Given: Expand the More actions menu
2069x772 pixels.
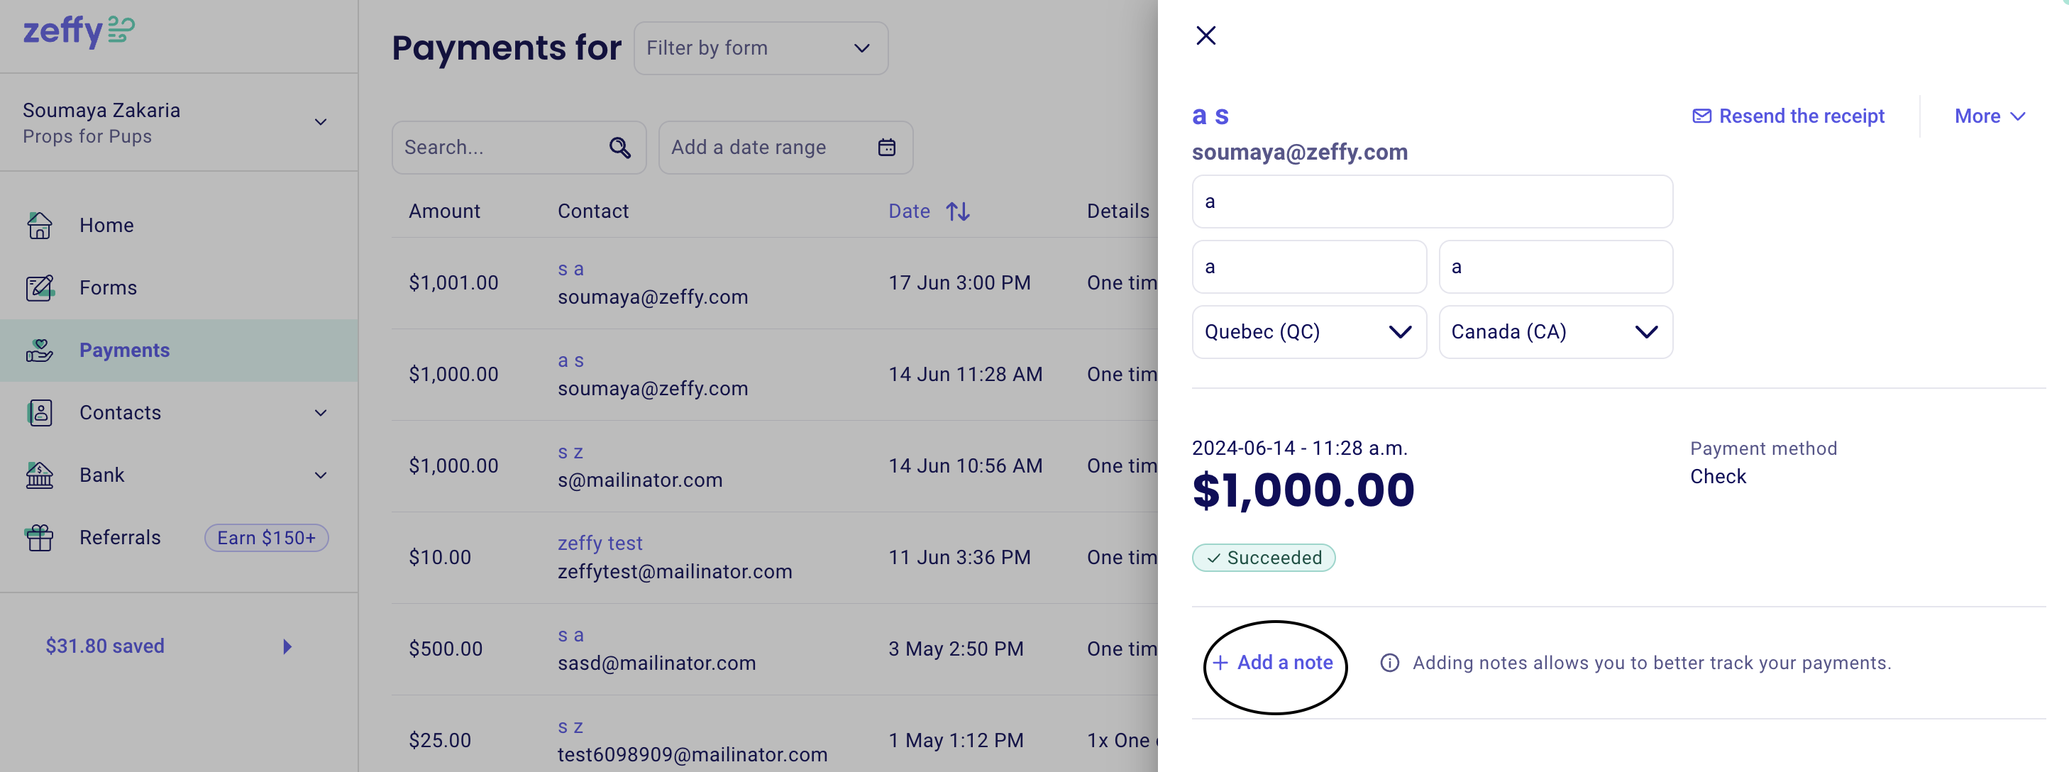Looking at the screenshot, I should (x=1989, y=116).
